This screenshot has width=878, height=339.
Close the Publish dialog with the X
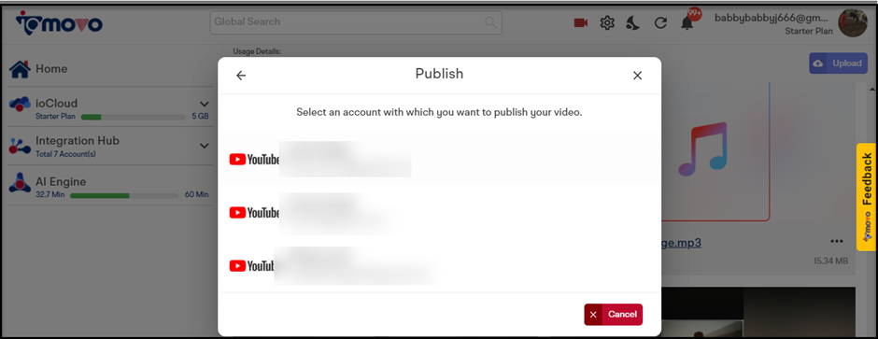(637, 76)
